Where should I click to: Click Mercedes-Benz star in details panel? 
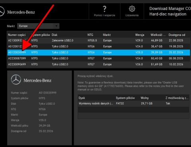16,80
